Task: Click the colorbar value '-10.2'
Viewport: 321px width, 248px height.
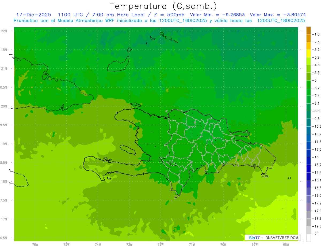Action: [x=316, y=127]
